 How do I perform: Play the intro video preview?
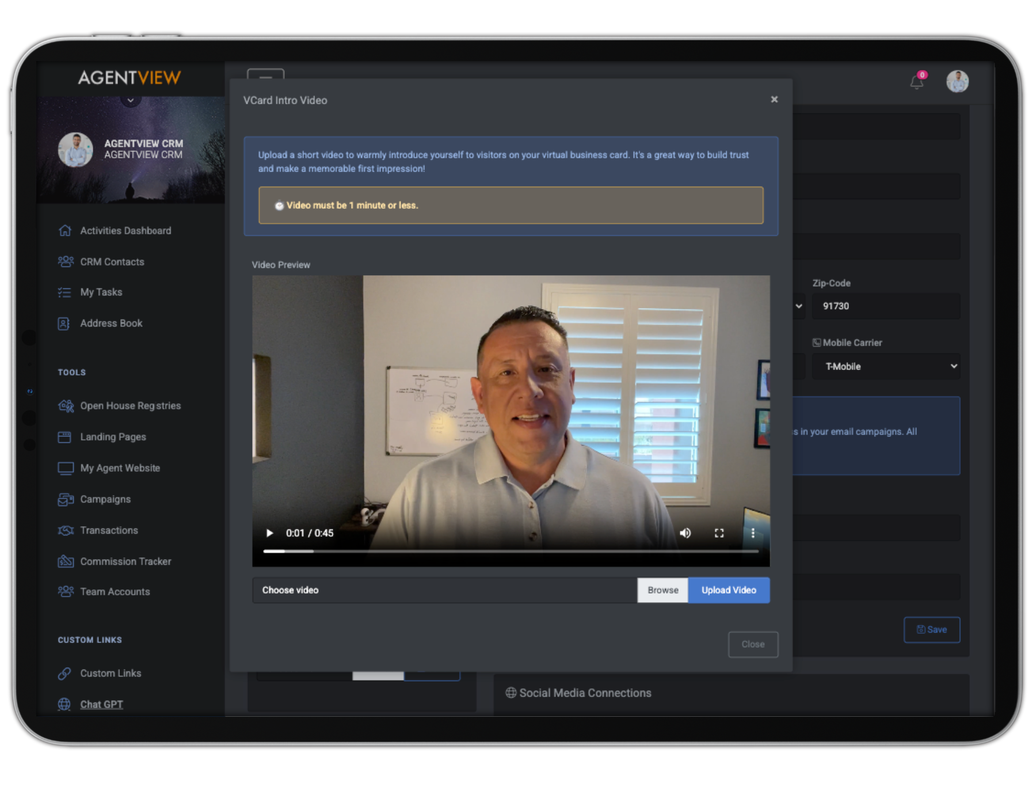pyautogui.click(x=269, y=533)
